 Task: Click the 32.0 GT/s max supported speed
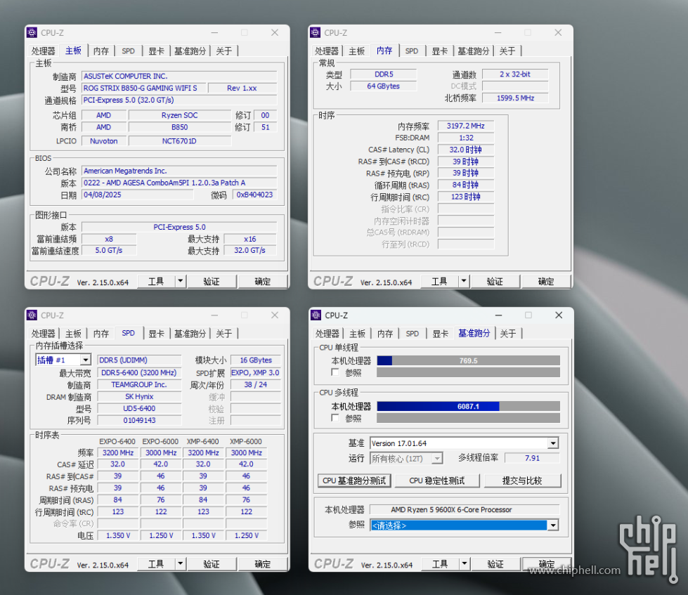tap(249, 250)
